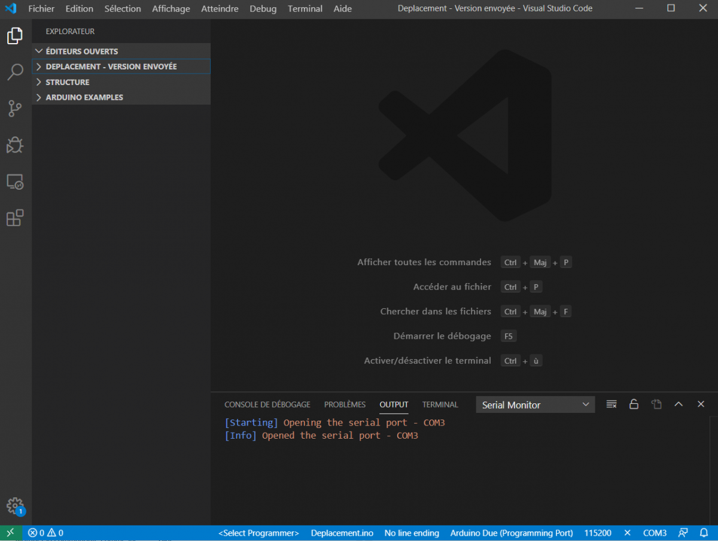718x541 pixels.
Task: Open the Debug menu in menu bar
Action: [x=263, y=8]
